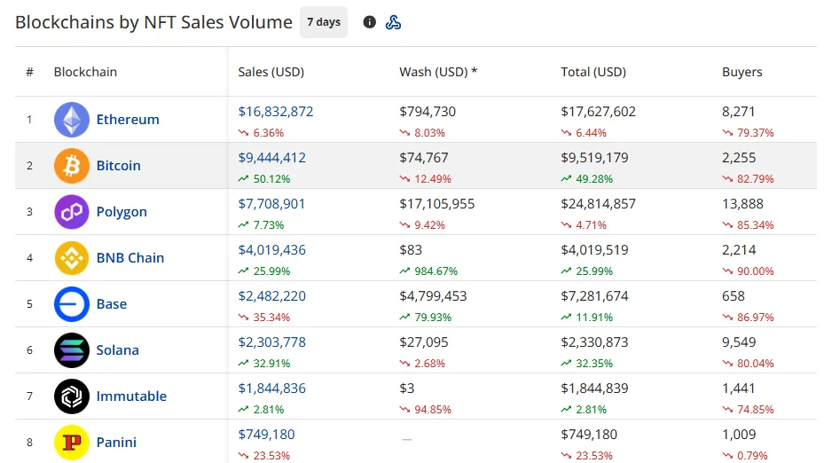Sort by the Blockchain column header
The image size is (824, 463).
pos(85,72)
